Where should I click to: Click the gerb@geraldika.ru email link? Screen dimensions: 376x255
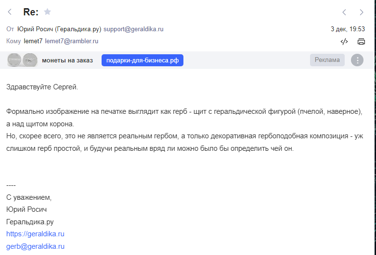35,246
